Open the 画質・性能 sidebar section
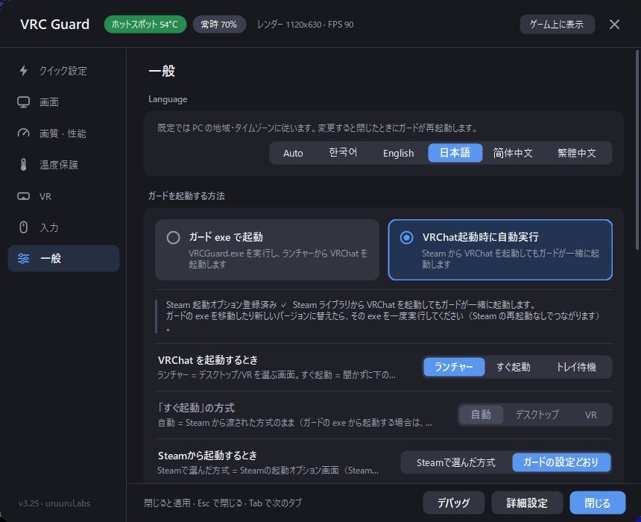The width and height of the screenshot is (641, 522). tap(64, 133)
